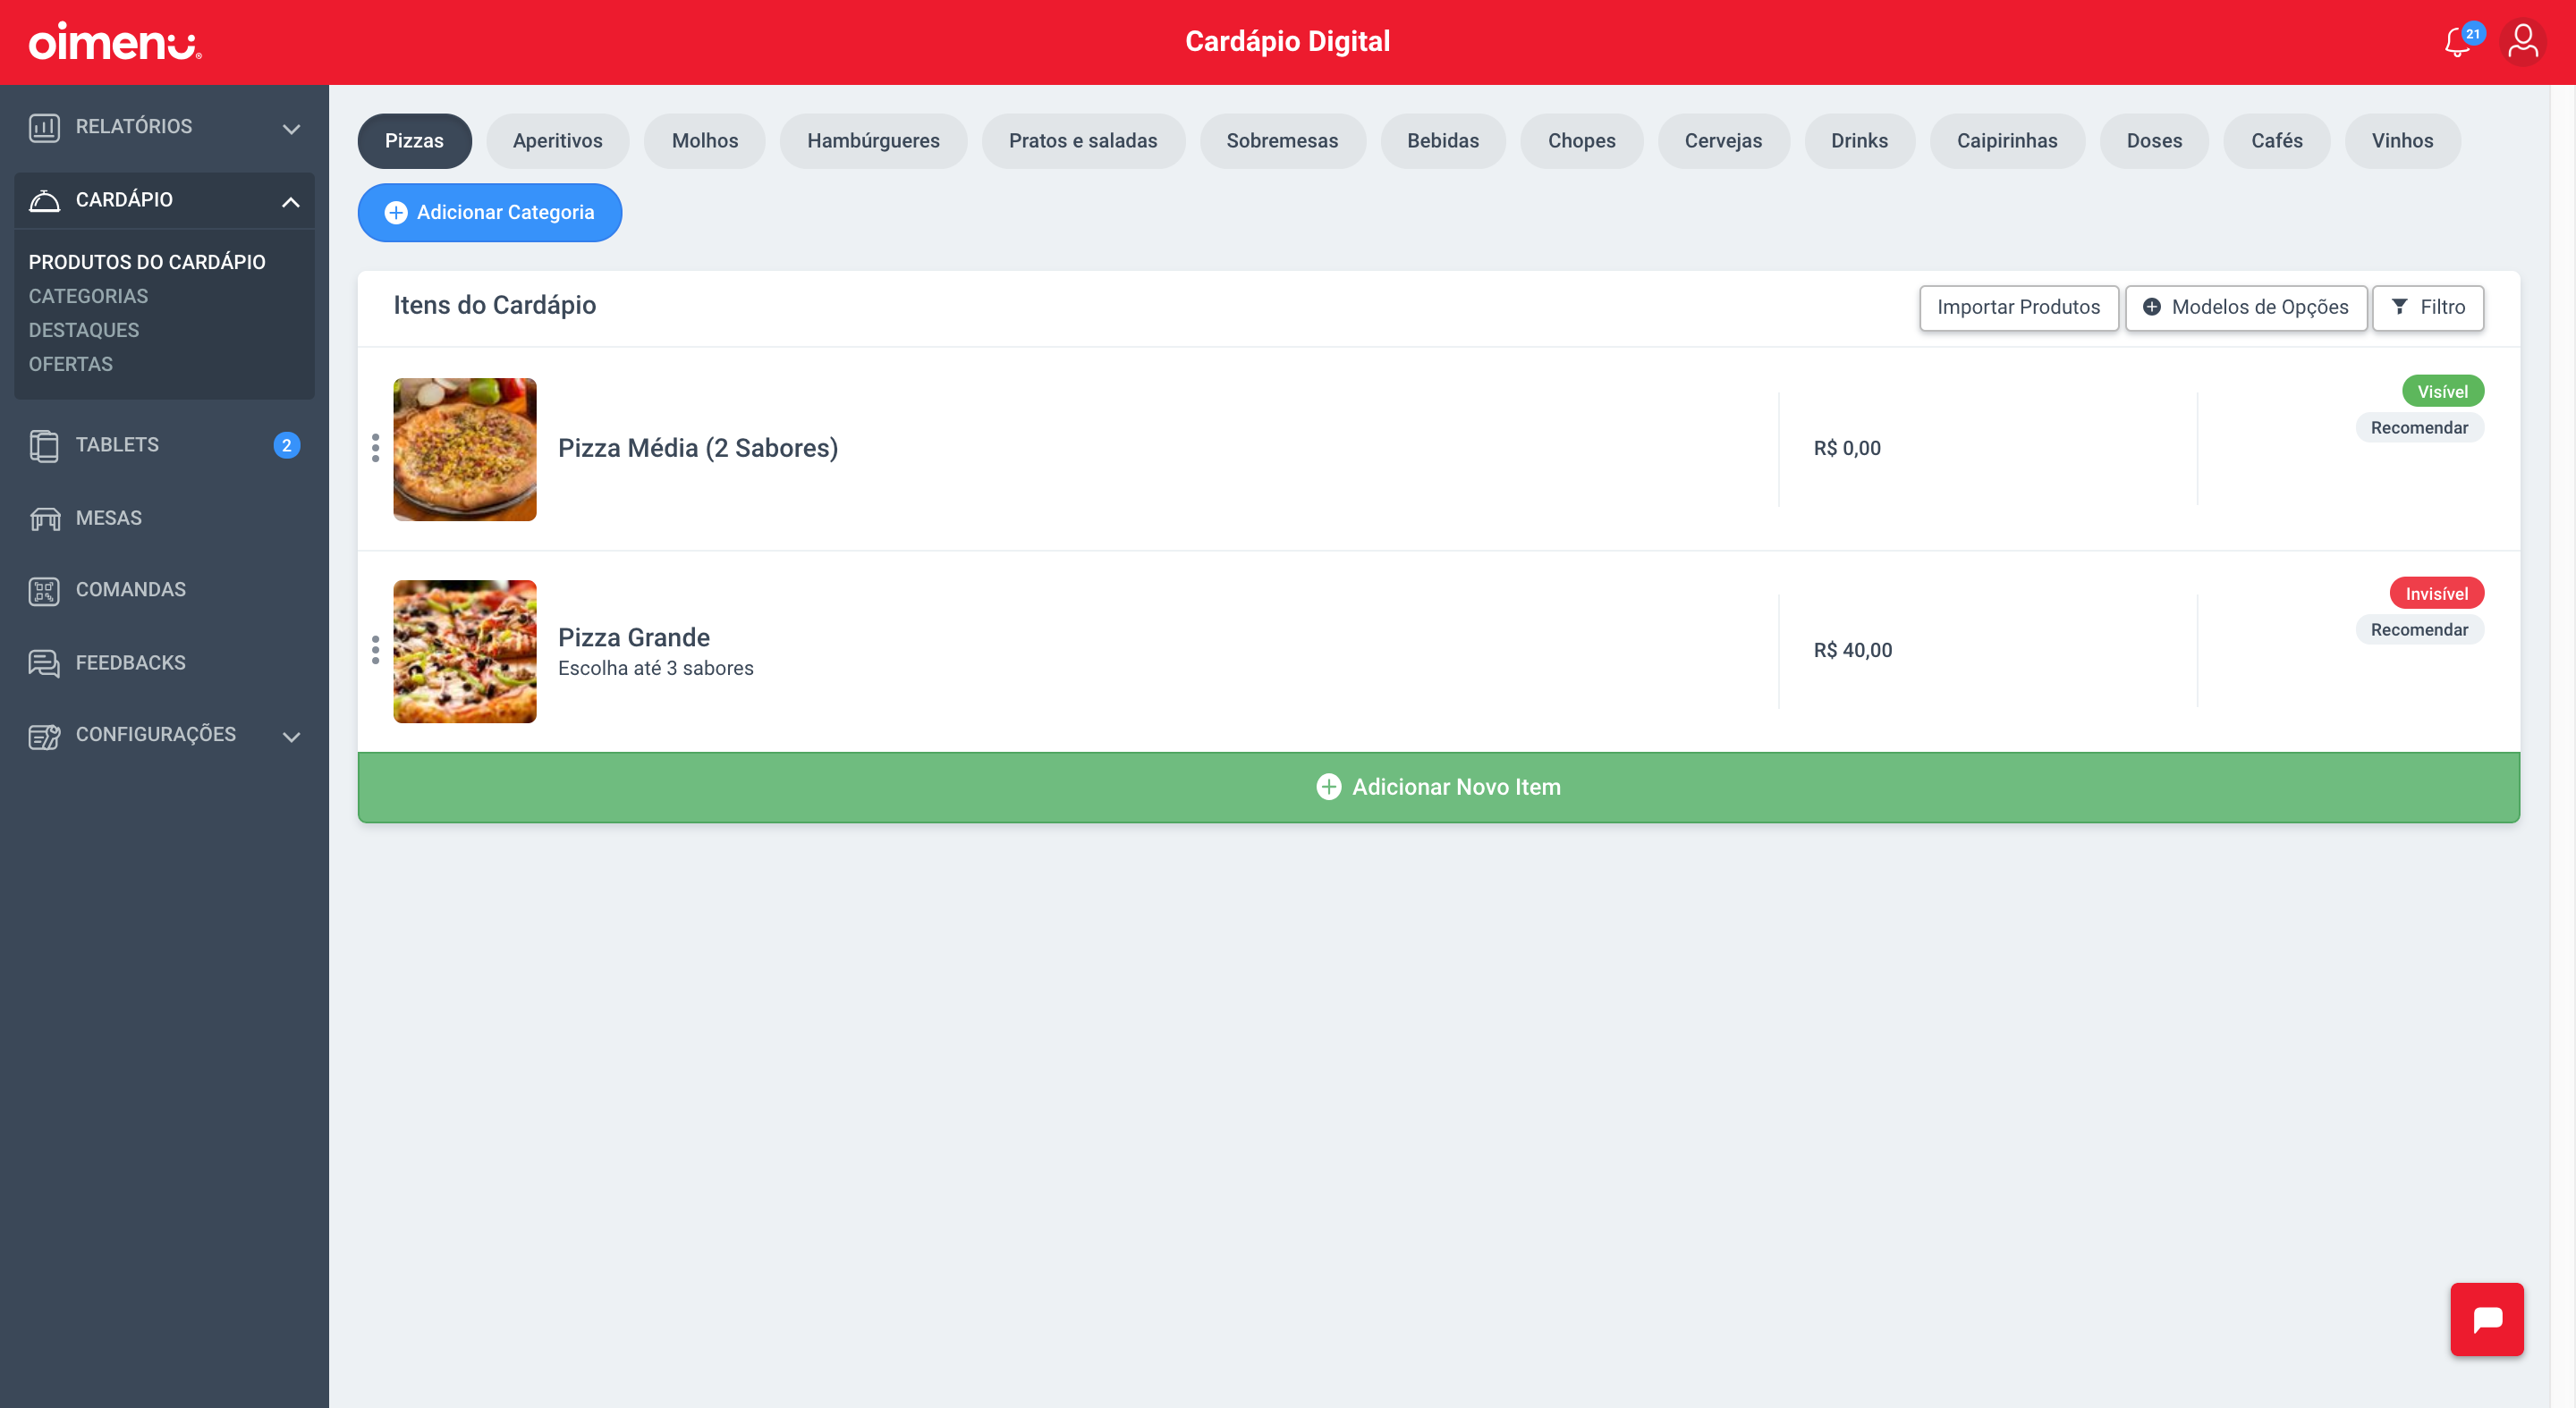Open the Hambúrgueres category

[873, 141]
